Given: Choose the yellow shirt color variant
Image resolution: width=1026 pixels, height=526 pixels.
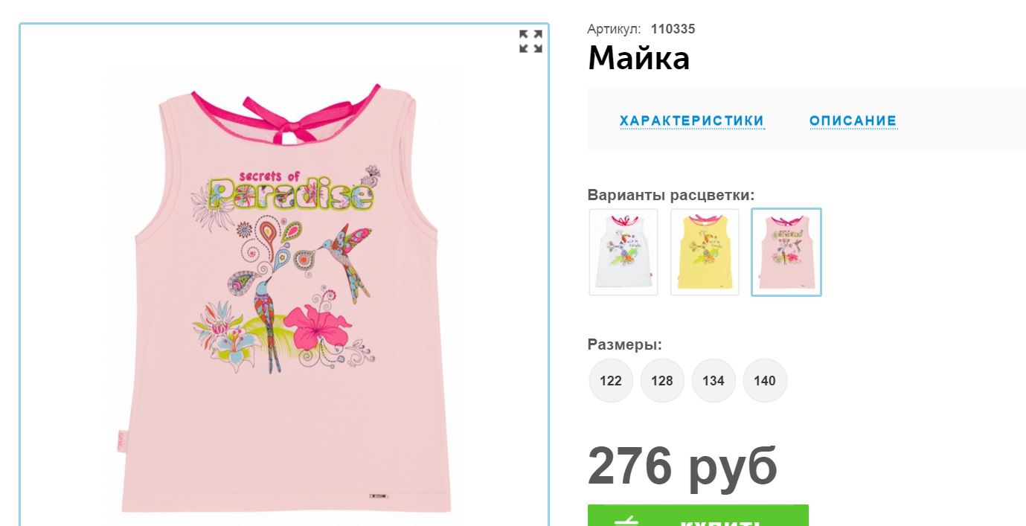Looking at the screenshot, I should [x=705, y=252].
